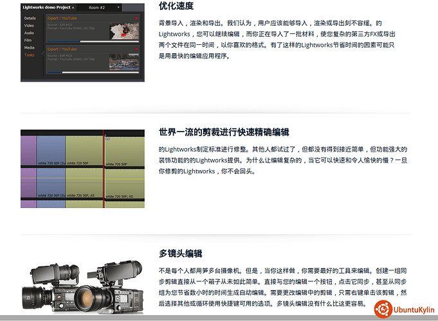Click the dual cinema cameras image
438x321 pixels.
point(83,287)
